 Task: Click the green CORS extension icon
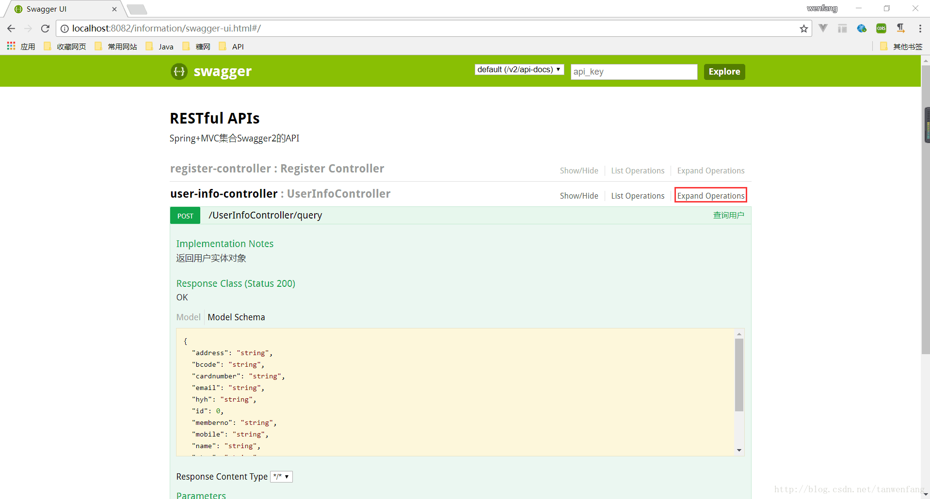coord(881,28)
